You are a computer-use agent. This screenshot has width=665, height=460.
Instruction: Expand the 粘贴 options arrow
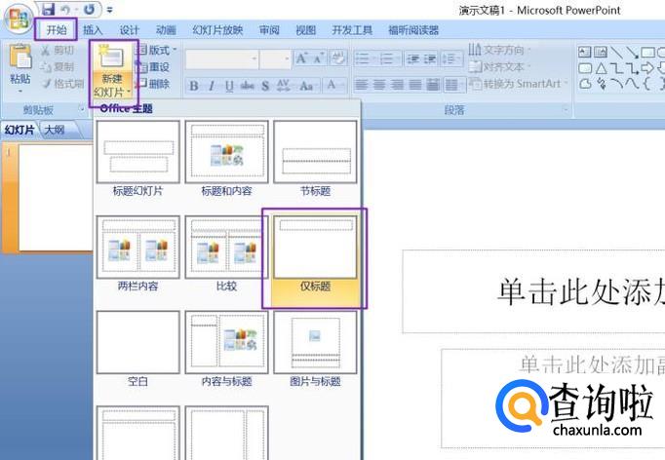20,92
